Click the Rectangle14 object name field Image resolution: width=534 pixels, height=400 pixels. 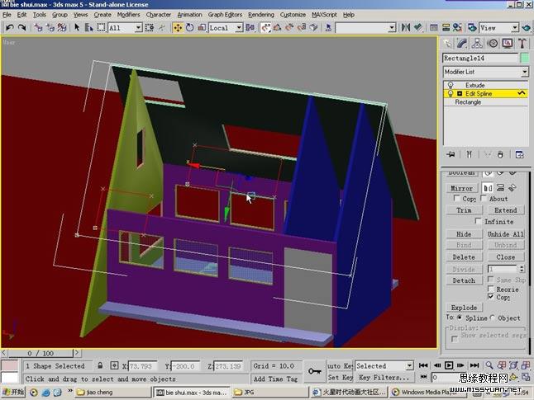(x=480, y=58)
